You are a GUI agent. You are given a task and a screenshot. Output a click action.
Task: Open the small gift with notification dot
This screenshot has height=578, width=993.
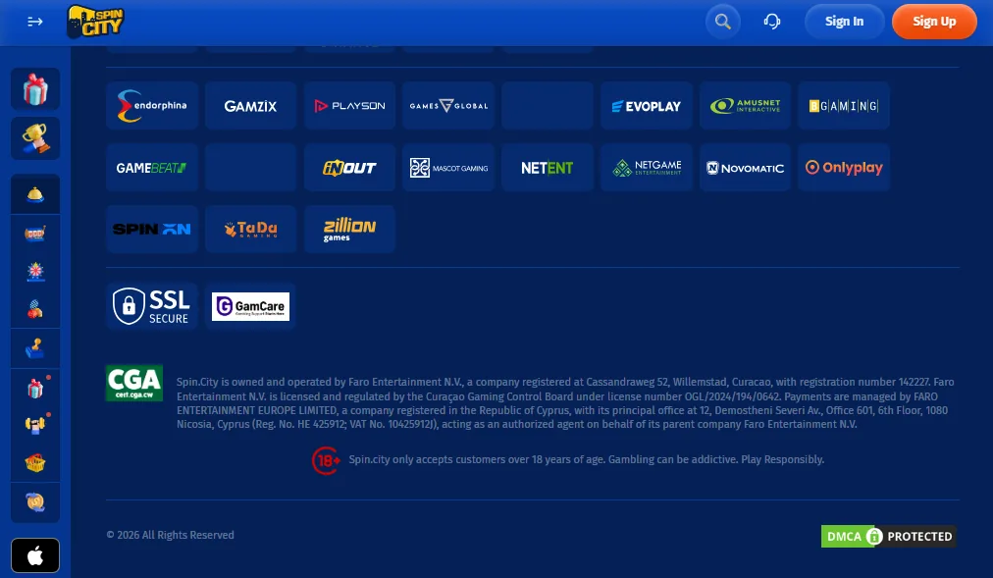pos(35,388)
